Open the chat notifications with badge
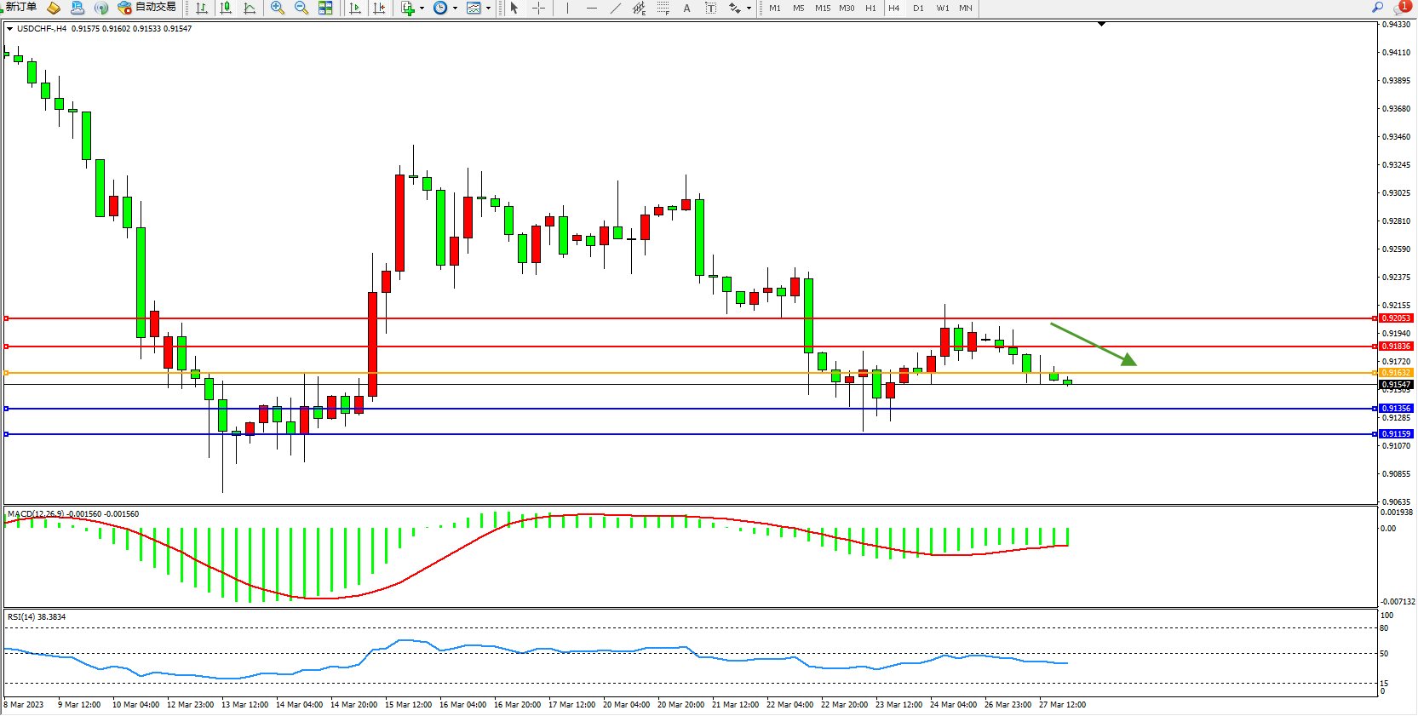 pyautogui.click(x=1401, y=8)
